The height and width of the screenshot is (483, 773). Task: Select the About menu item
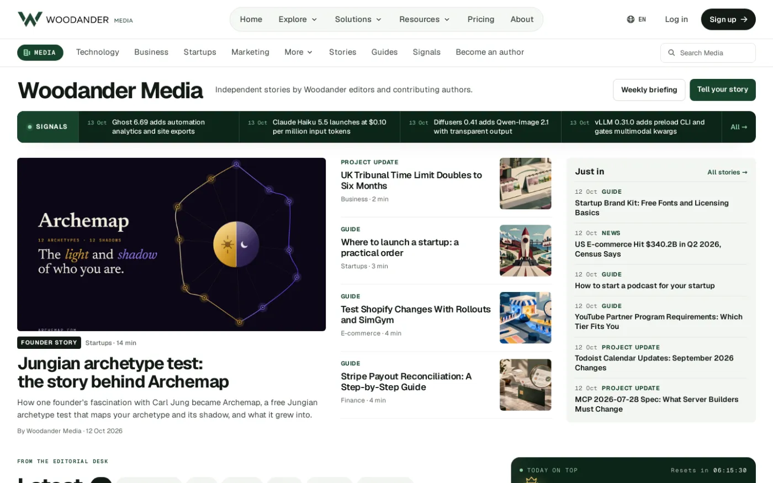coord(522,19)
